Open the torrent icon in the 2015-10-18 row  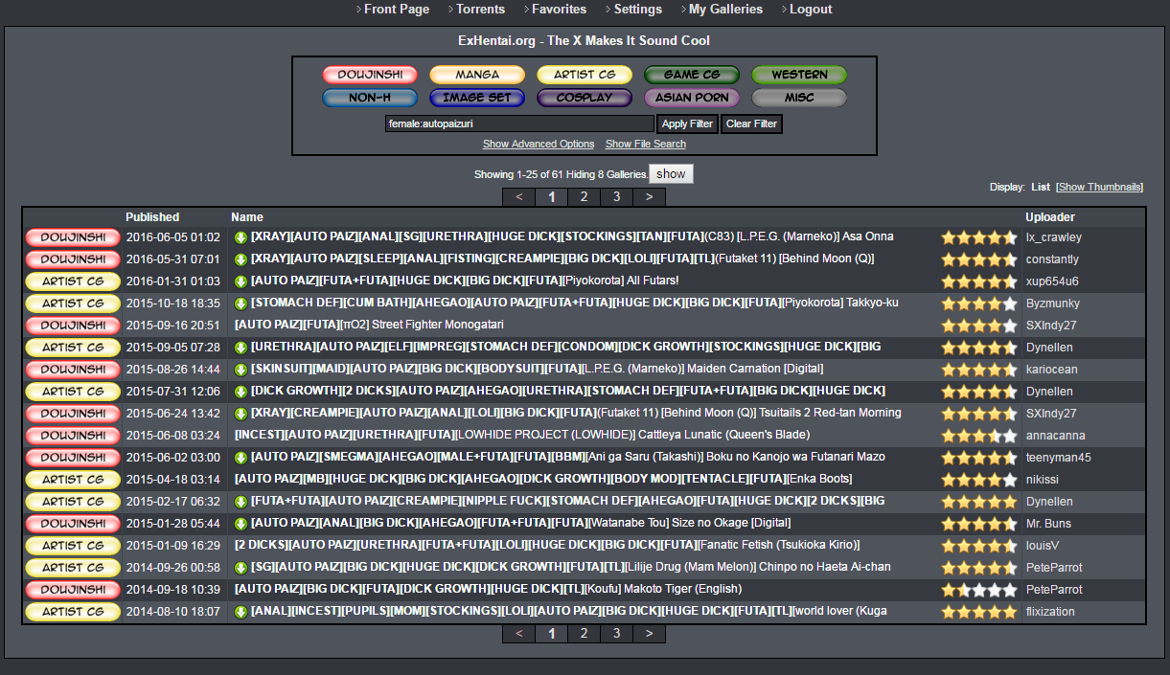[241, 304]
